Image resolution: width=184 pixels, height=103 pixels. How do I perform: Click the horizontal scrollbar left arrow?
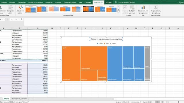(x=115, y=99)
